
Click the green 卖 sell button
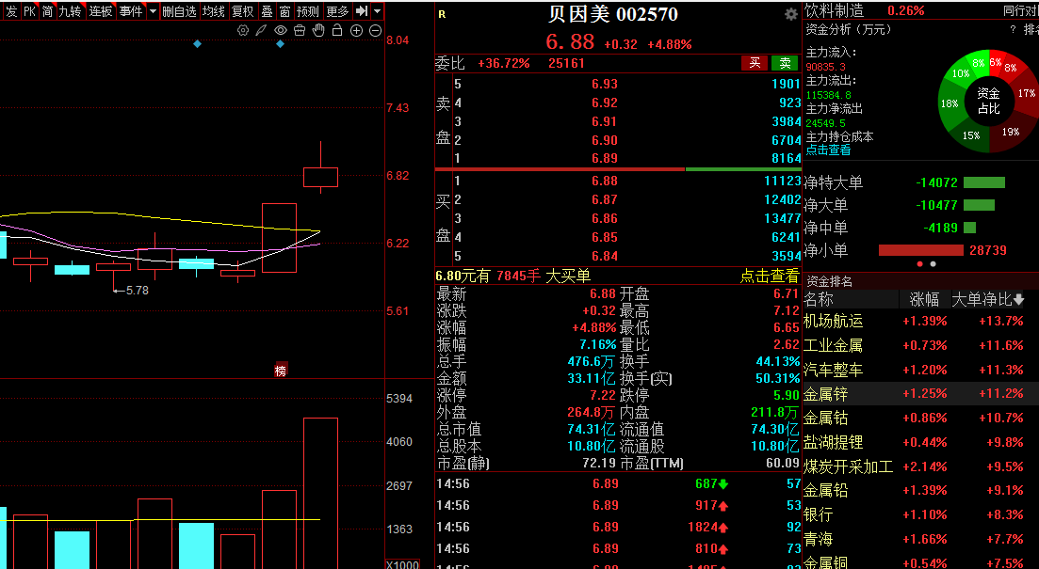click(785, 63)
